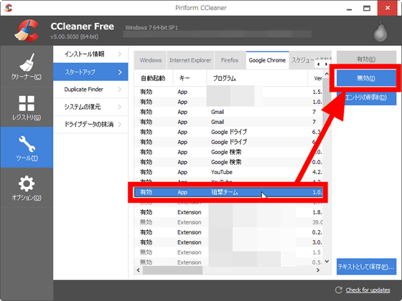Select the 狙撃チーム App row

(228, 192)
